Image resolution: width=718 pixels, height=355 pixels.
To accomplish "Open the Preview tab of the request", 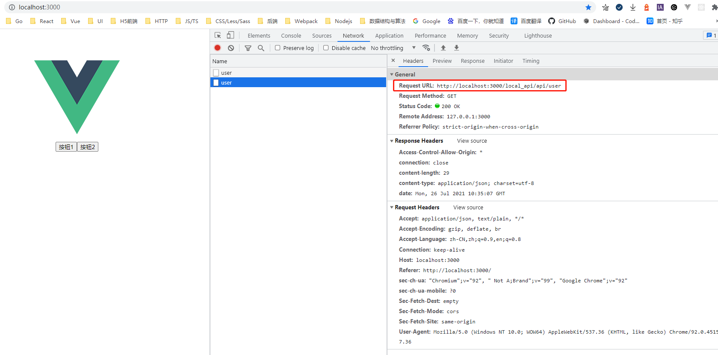I will 442,61.
